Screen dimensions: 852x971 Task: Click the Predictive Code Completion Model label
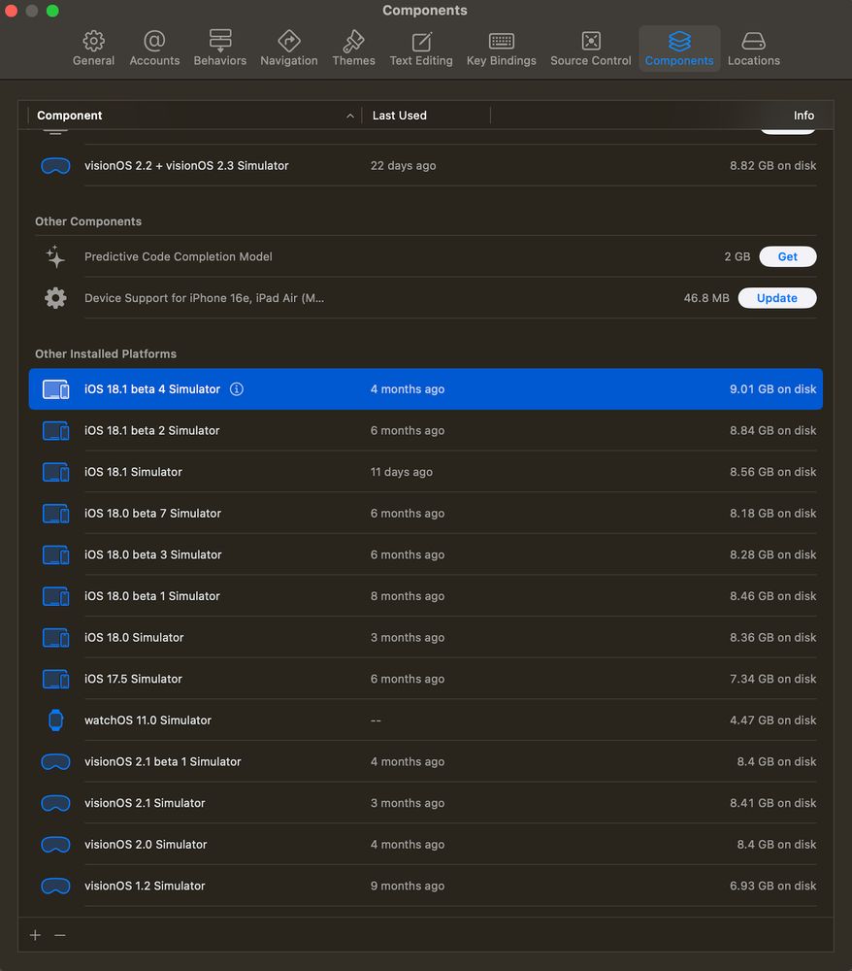coord(179,256)
